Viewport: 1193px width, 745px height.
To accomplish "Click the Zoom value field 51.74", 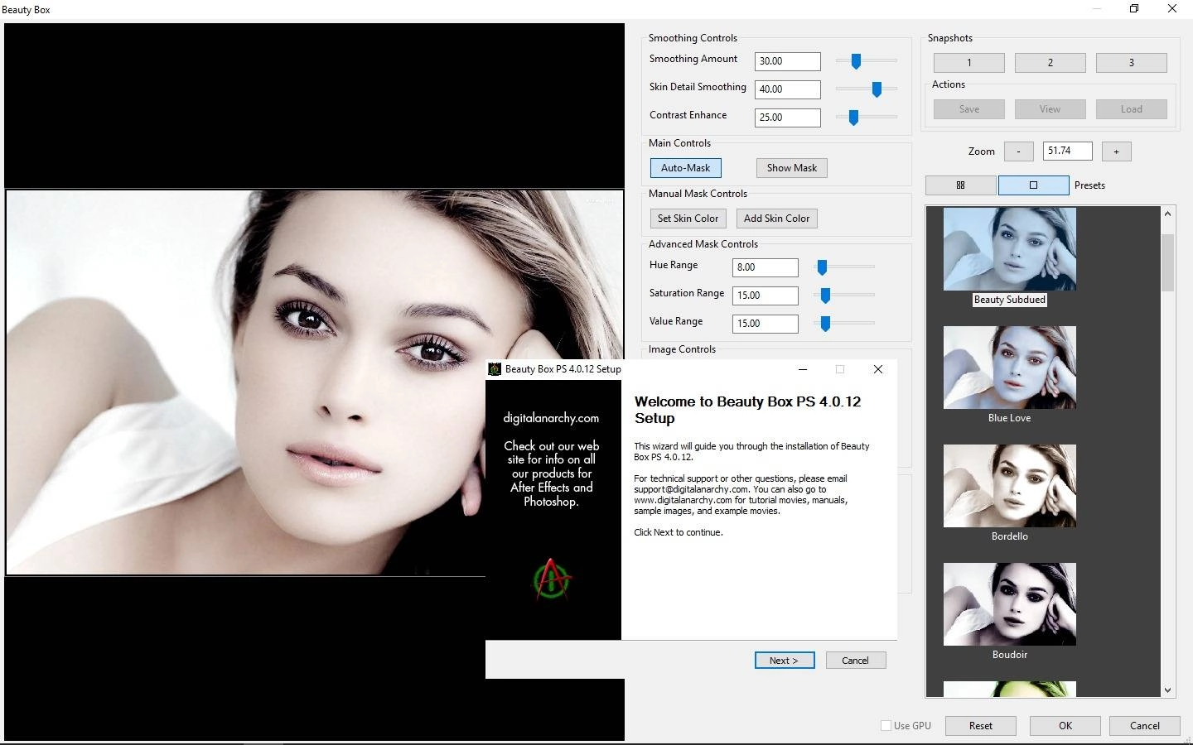I will click(x=1067, y=151).
